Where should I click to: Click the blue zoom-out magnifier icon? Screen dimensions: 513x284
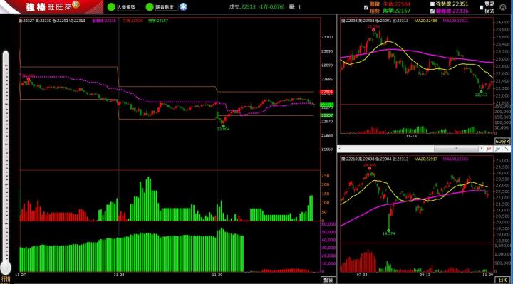tap(497, 149)
